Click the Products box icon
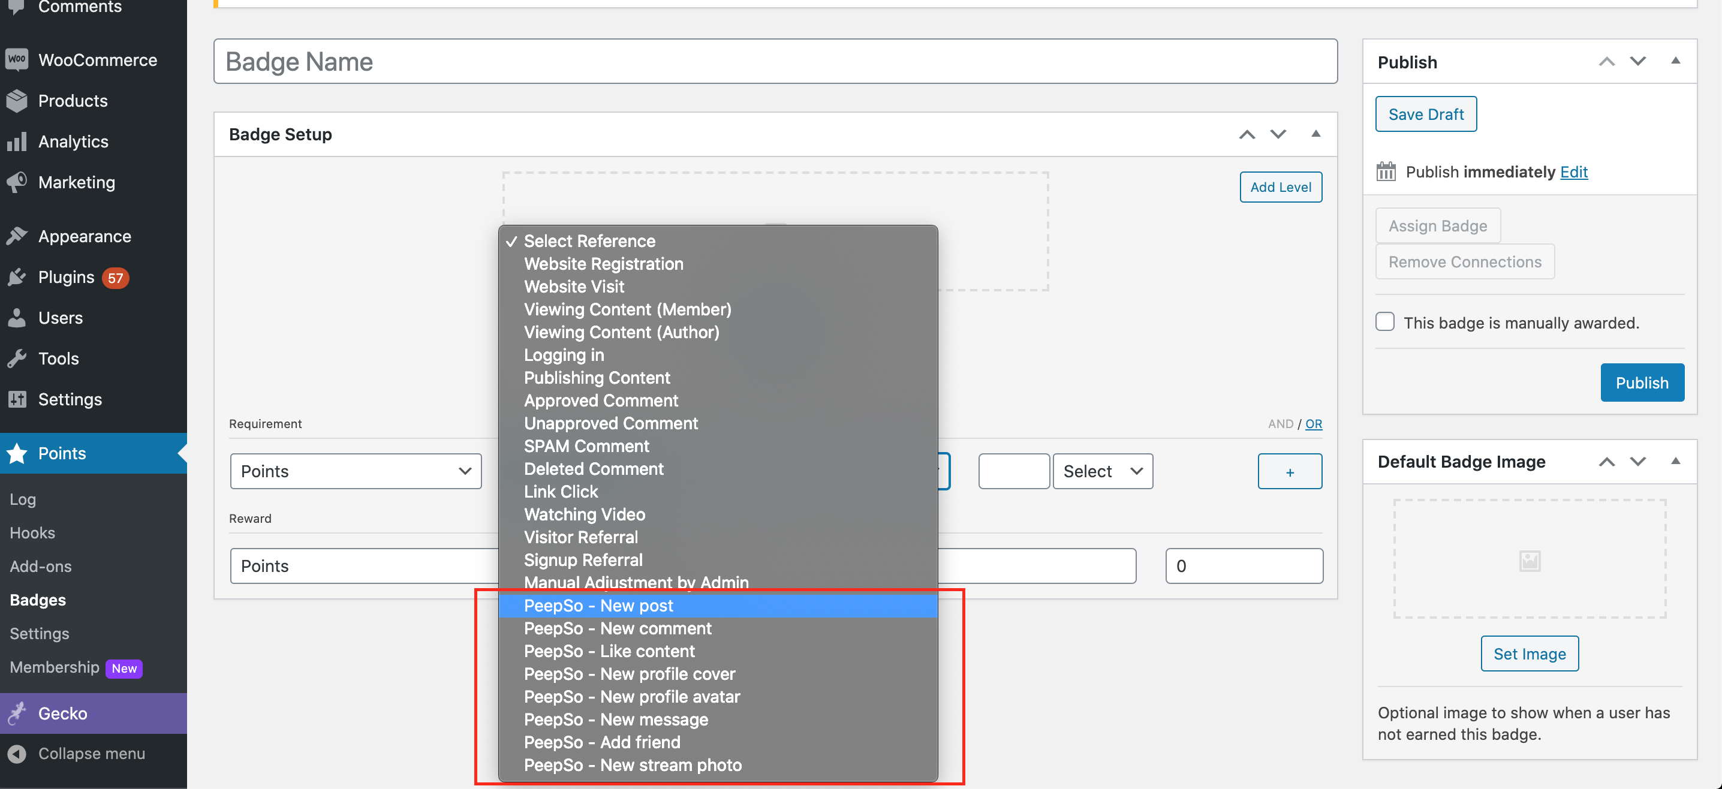 pyautogui.click(x=17, y=100)
